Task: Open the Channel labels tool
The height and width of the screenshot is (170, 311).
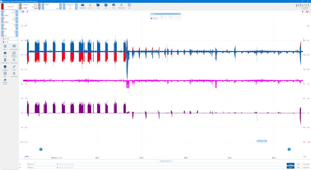Action: coord(14,74)
